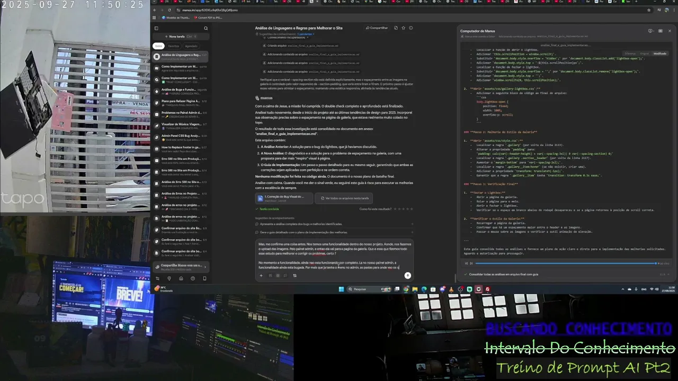Select suggestion 'Gere o guia detalhado'

click(334, 232)
